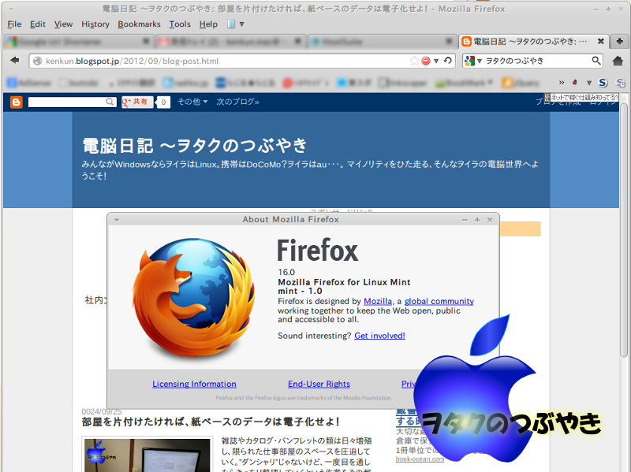The width and height of the screenshot is (631, 472).
Task: Click the Get involved! link
Action: tap(379, 335)
